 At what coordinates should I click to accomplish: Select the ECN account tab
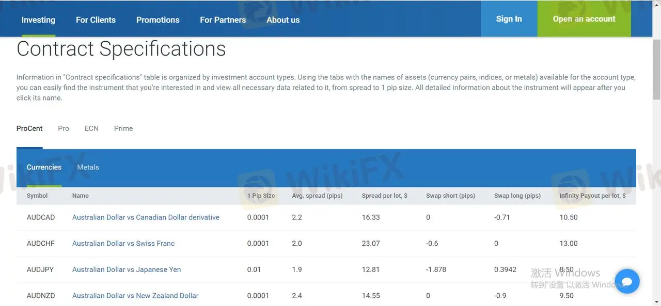[91, 128]
